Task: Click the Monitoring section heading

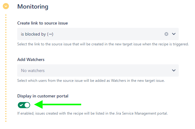Action: pyautogui.click(x=33, y=6)
